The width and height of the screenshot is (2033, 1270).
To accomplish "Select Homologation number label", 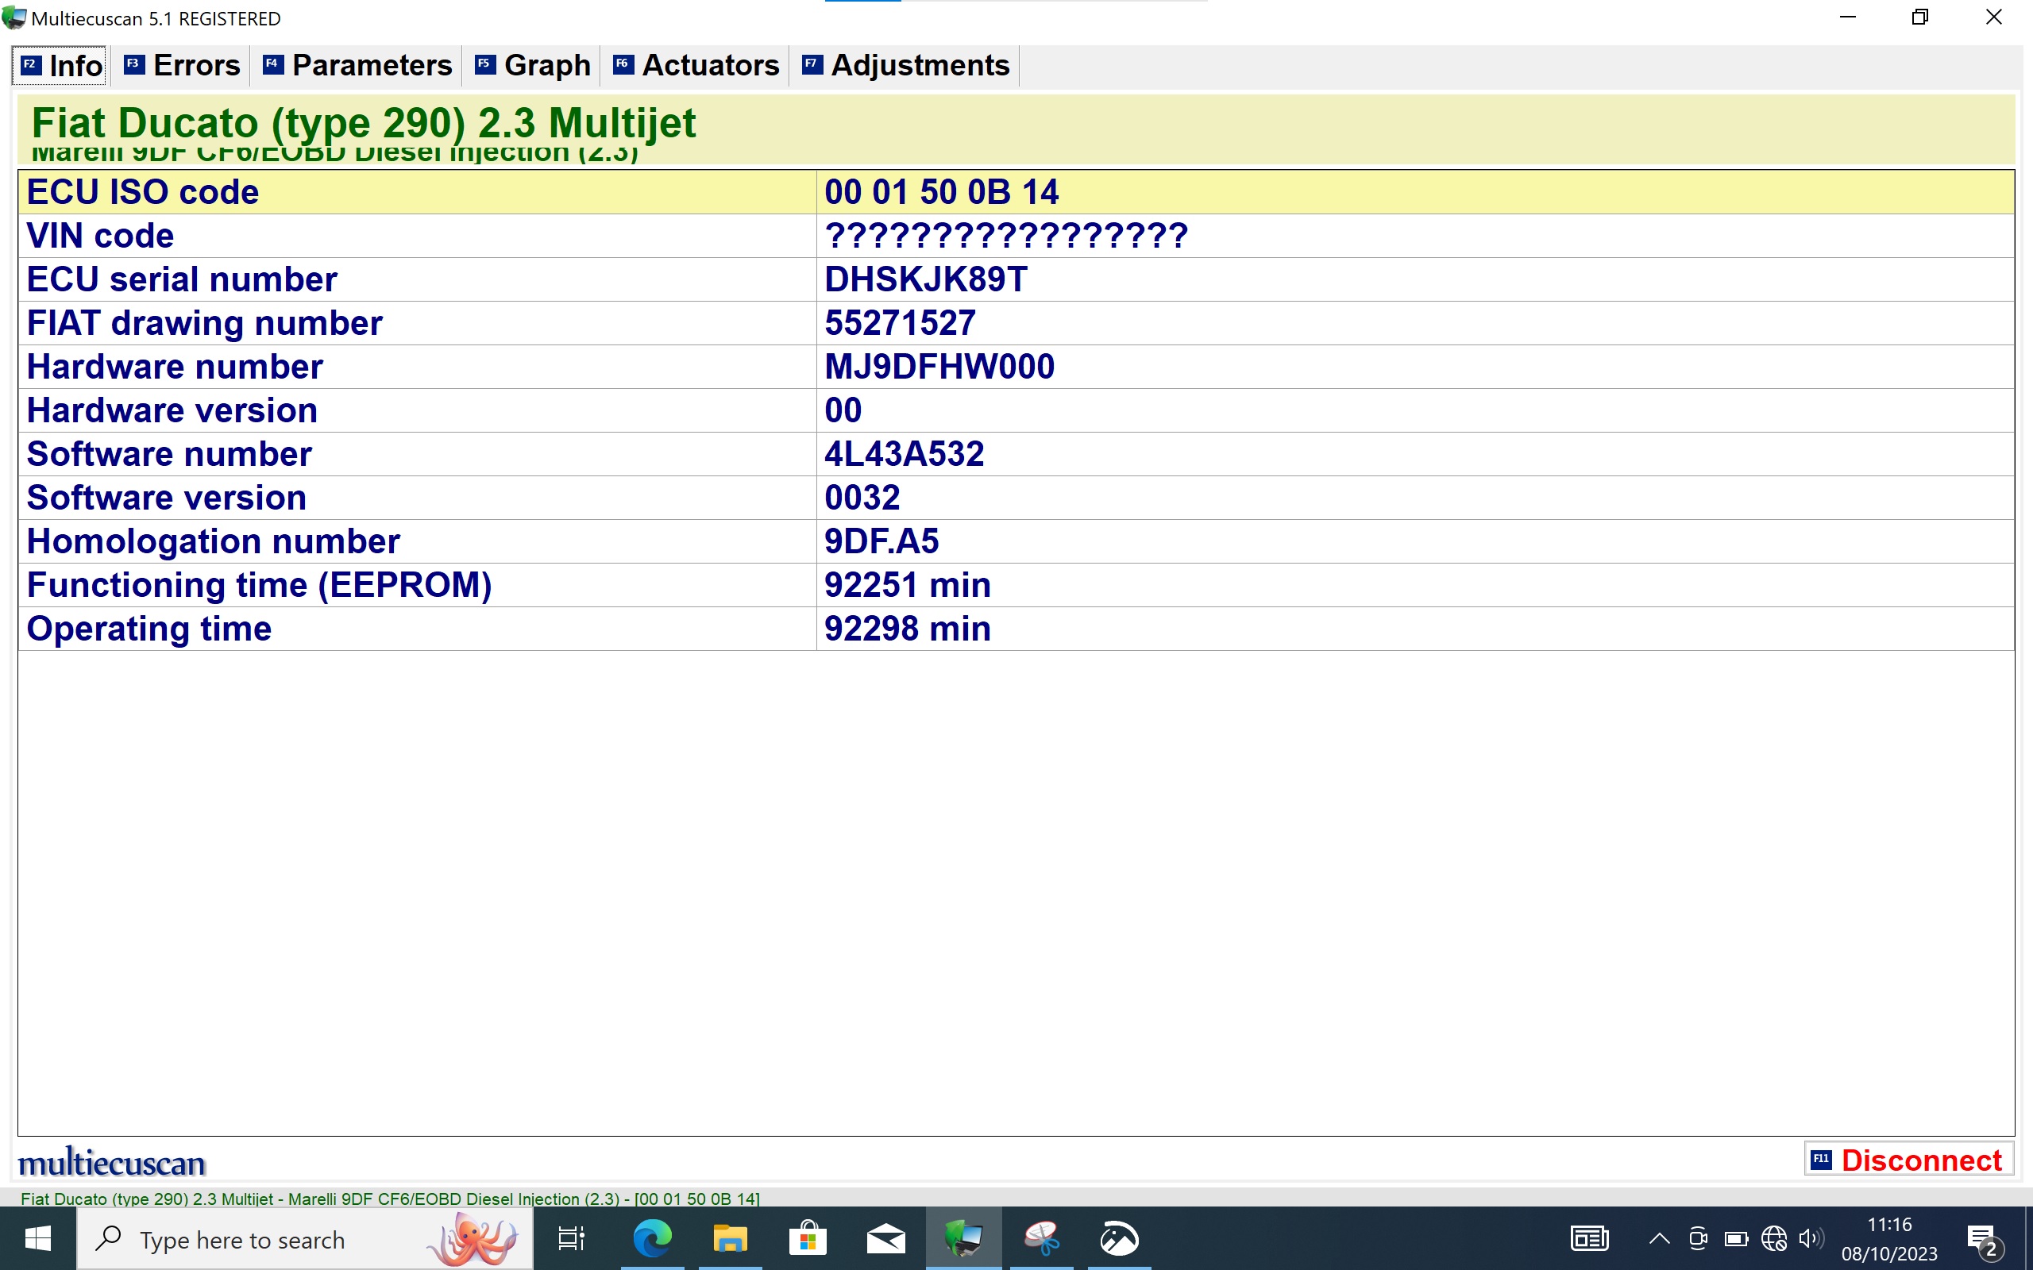I will tap(214, 542).
